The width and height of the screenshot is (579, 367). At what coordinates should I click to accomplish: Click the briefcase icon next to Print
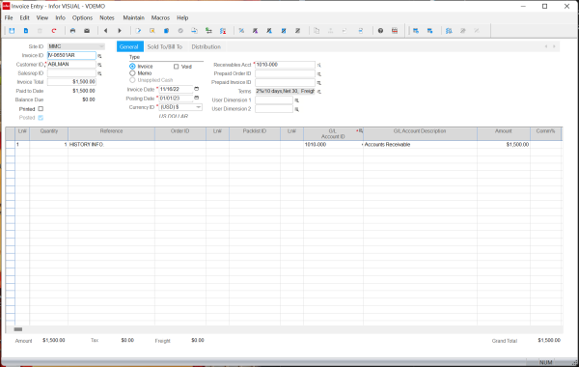pos(87,31)
